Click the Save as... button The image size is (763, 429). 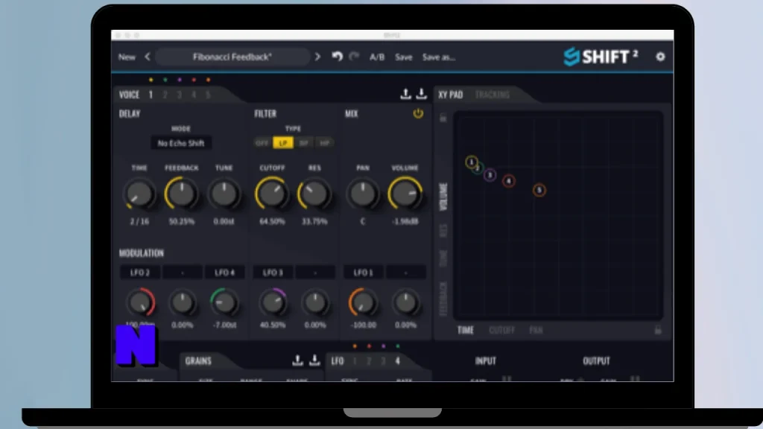439,57
